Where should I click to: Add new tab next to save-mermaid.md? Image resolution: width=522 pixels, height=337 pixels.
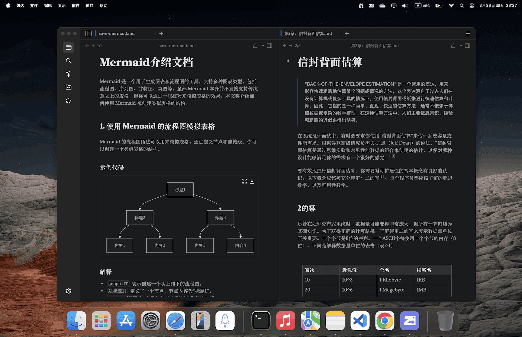[x=161, y=33]
